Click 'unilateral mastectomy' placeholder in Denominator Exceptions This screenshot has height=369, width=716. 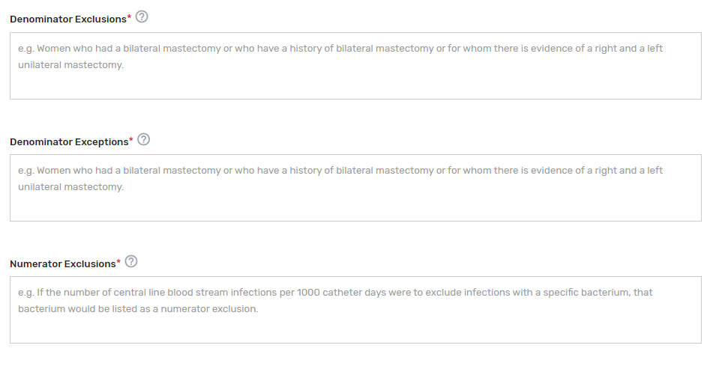(70, 187)
